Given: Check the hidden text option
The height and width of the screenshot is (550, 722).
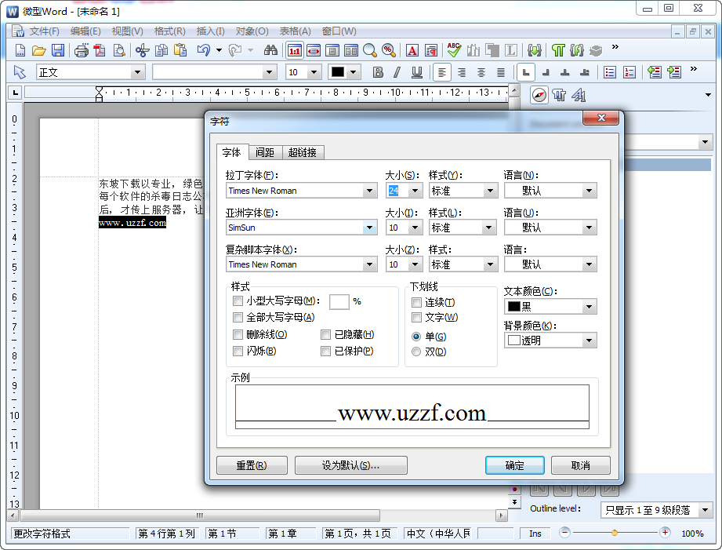Looking at the screenshot, I should click(x=325, y=334).
